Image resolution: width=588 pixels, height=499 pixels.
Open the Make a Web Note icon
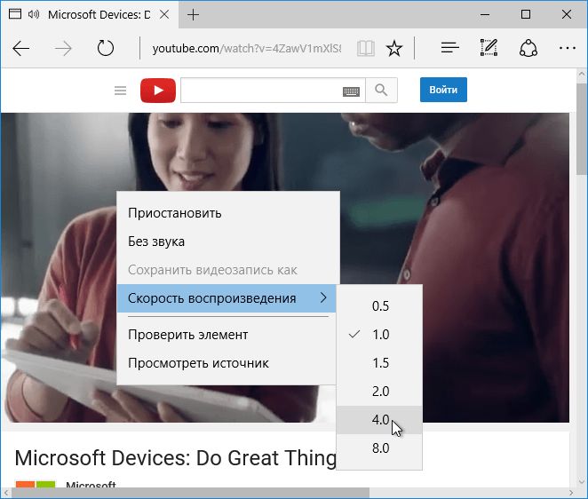[489, 48]
